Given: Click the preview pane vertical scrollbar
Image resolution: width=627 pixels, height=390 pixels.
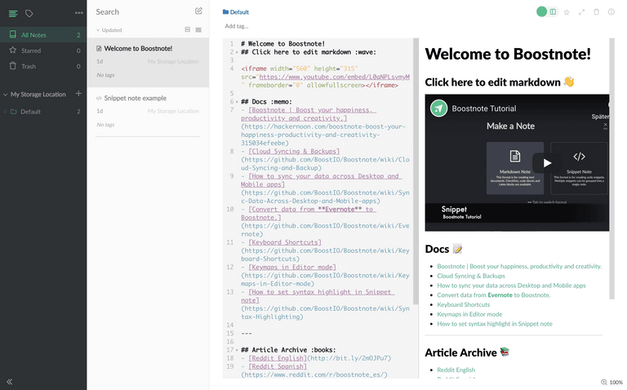Looking at the screenshot, I should click(611, 169).
